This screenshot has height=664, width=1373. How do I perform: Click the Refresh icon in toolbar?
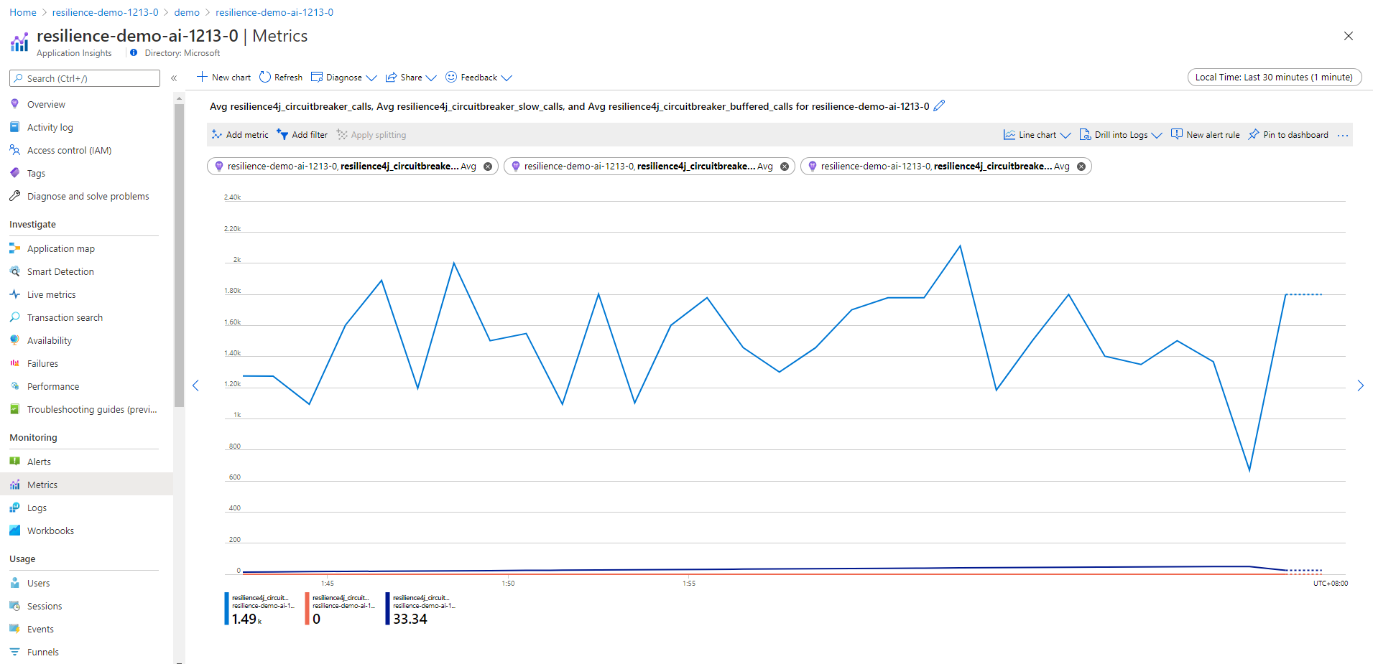pos(265,77)
